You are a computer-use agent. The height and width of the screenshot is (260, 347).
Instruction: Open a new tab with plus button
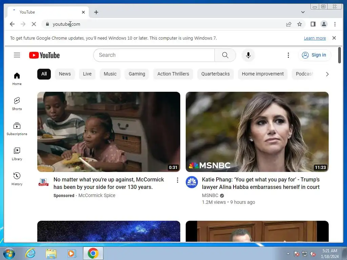tap(96, 12)
